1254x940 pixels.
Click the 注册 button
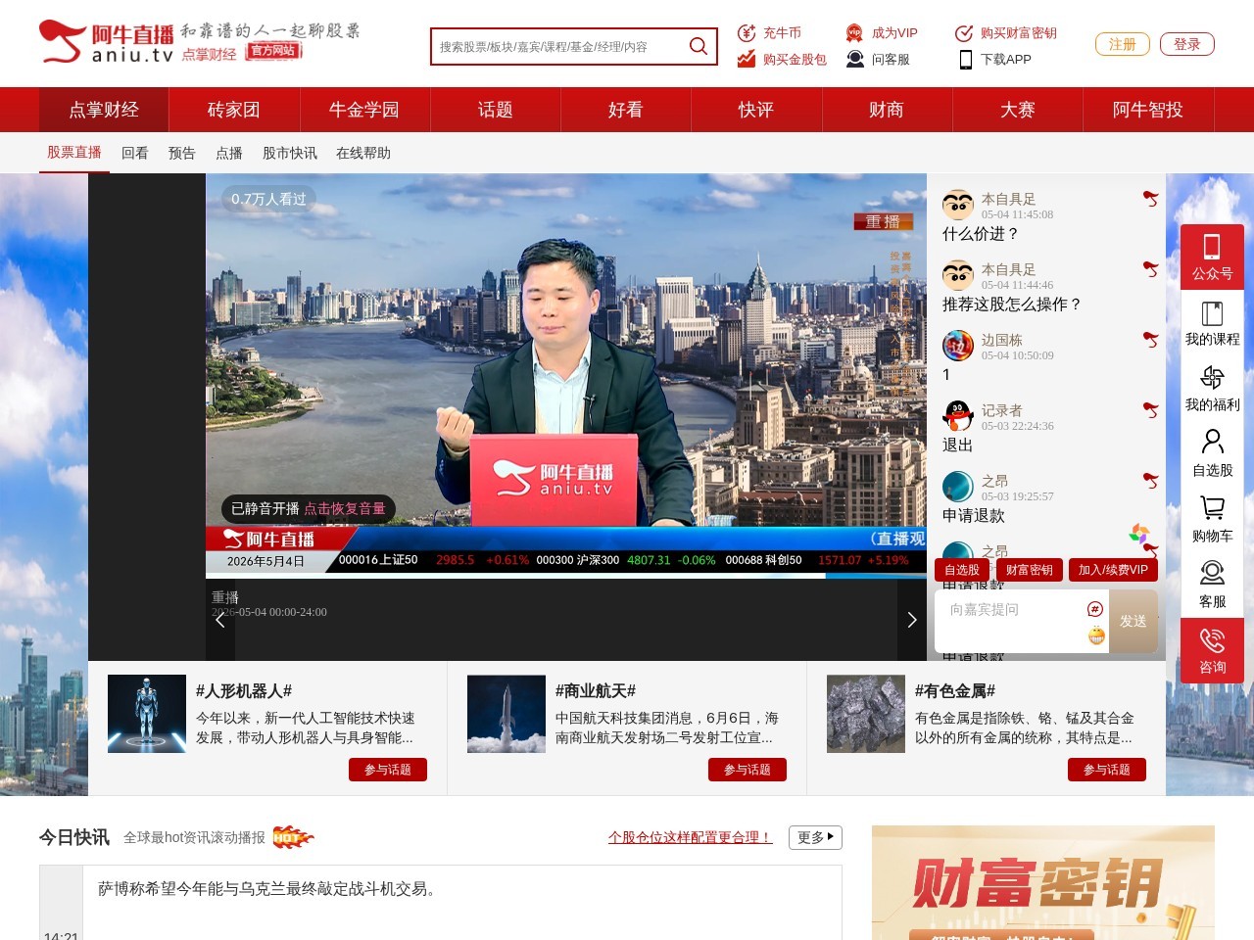[x=1123, y=44]
